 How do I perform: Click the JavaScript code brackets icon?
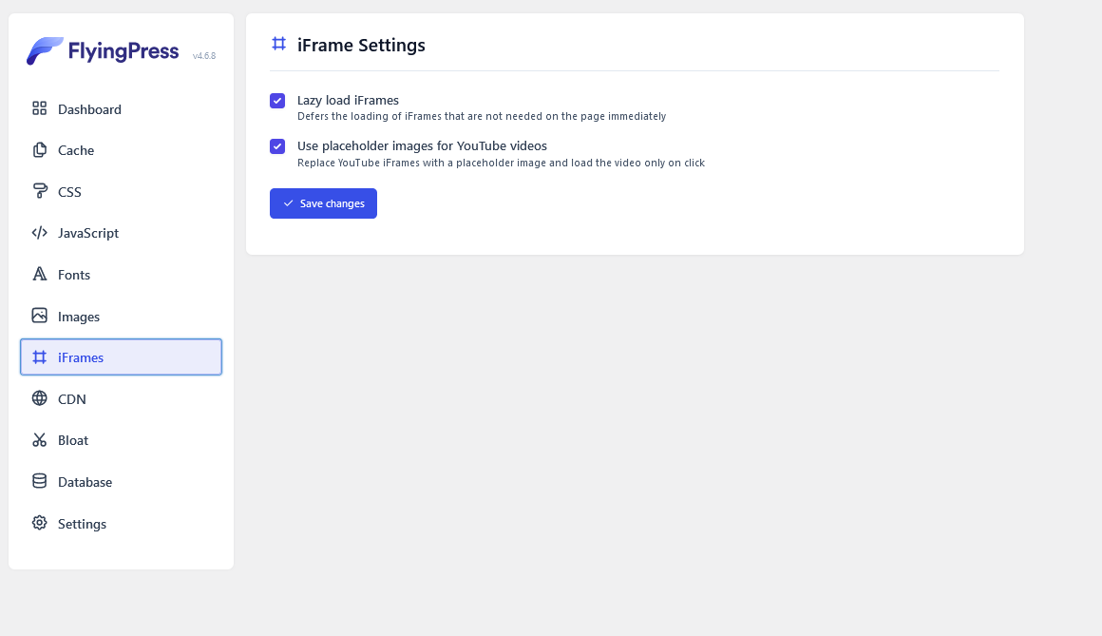39,233
